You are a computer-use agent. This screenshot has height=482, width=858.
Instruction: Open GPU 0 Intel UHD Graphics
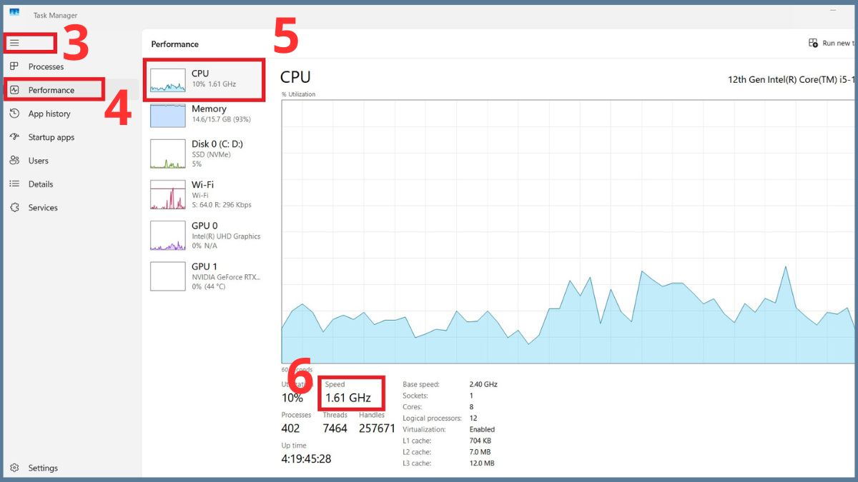tap(206, 235)
